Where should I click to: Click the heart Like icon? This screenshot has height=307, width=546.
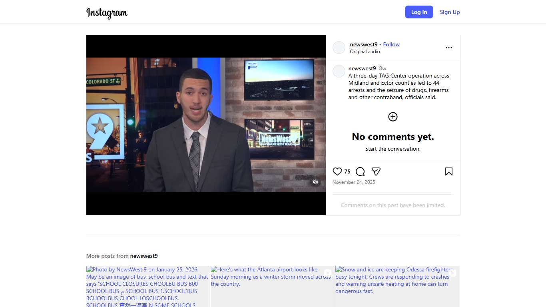337,171
